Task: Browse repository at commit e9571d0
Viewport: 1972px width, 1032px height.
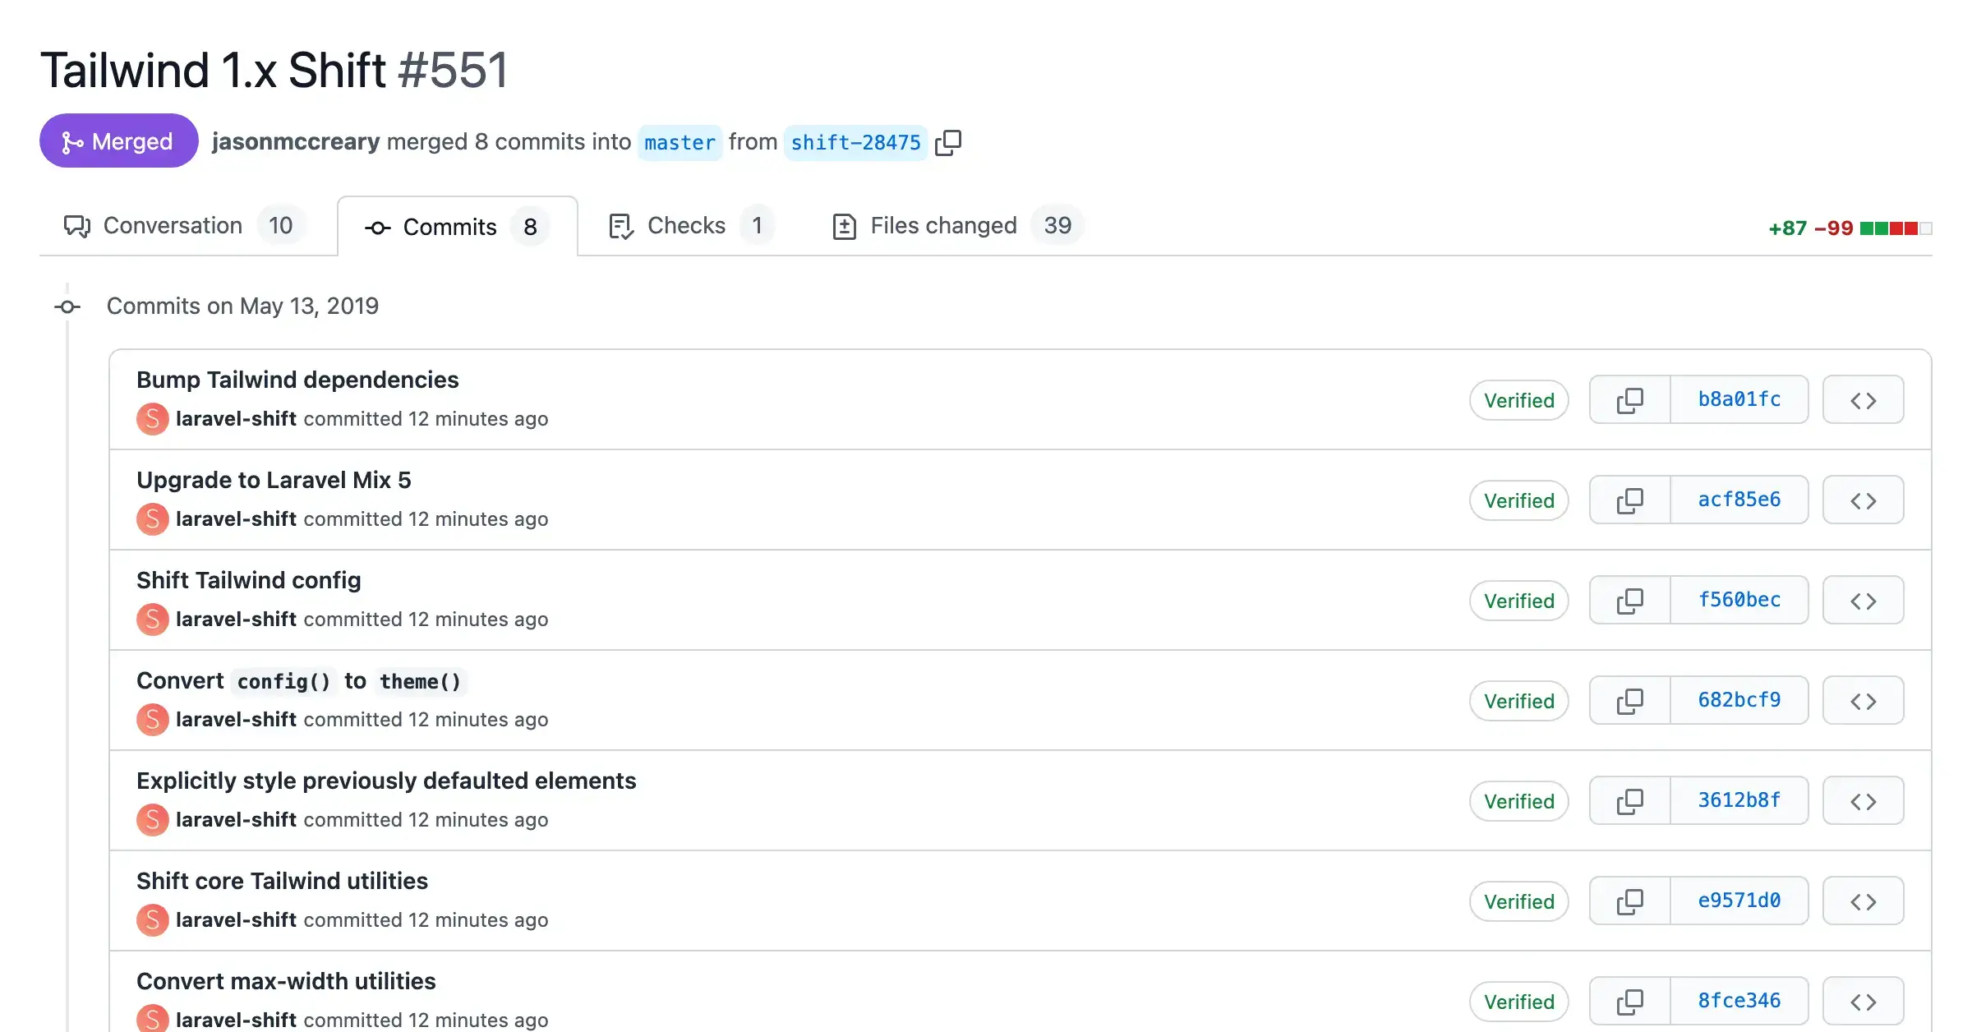Action: (x=1863, y=901)
